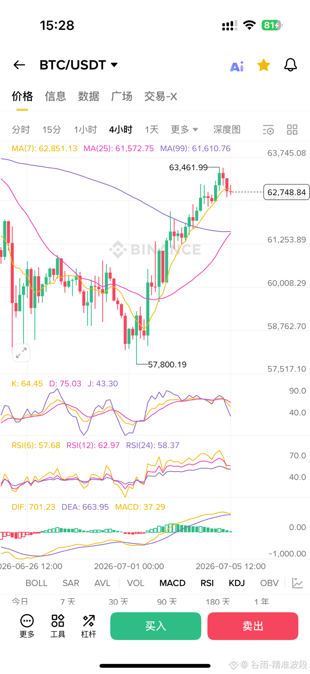This screenshot has height=674, width=310.
Task: Switch to the 信息 tab
Action: 55,97
